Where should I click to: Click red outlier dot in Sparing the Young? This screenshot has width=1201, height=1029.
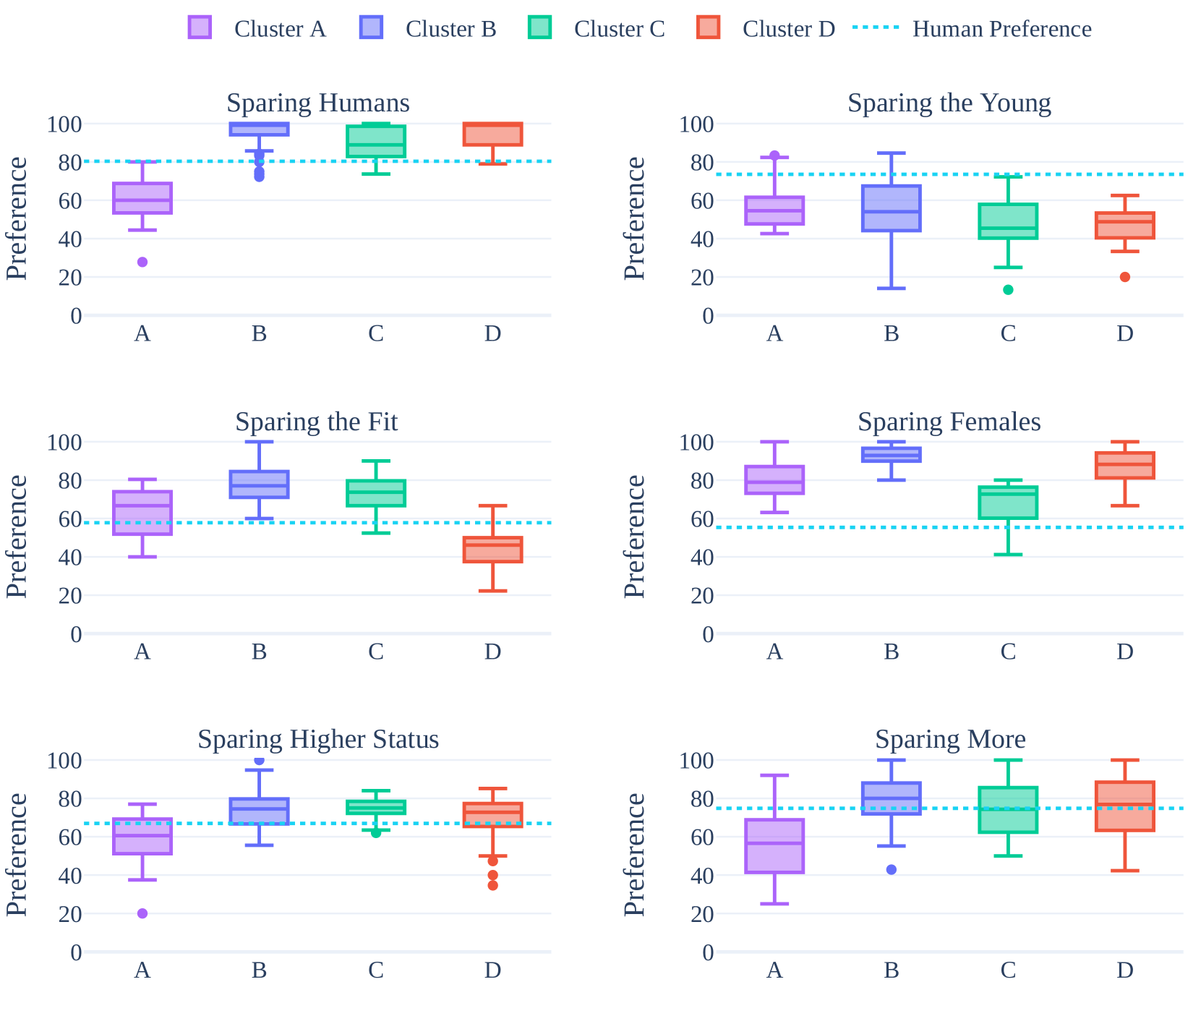(x=1125, y=277)
